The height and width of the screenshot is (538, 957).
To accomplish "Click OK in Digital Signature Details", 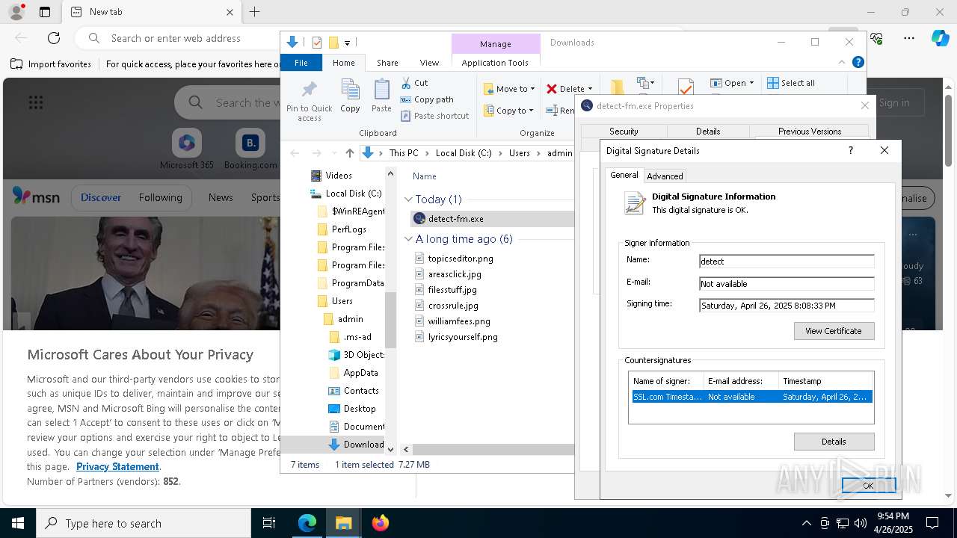I will click(x=868, y=486).
